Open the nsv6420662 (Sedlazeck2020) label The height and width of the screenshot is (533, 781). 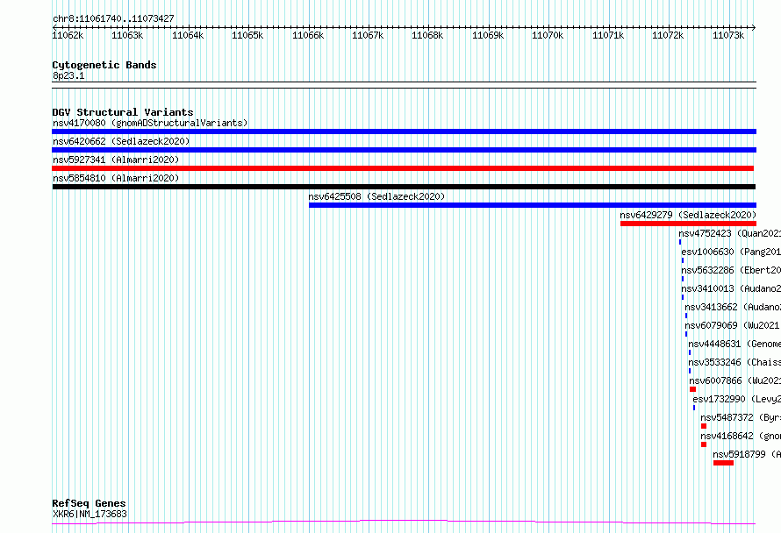click(x=121, y=141)
